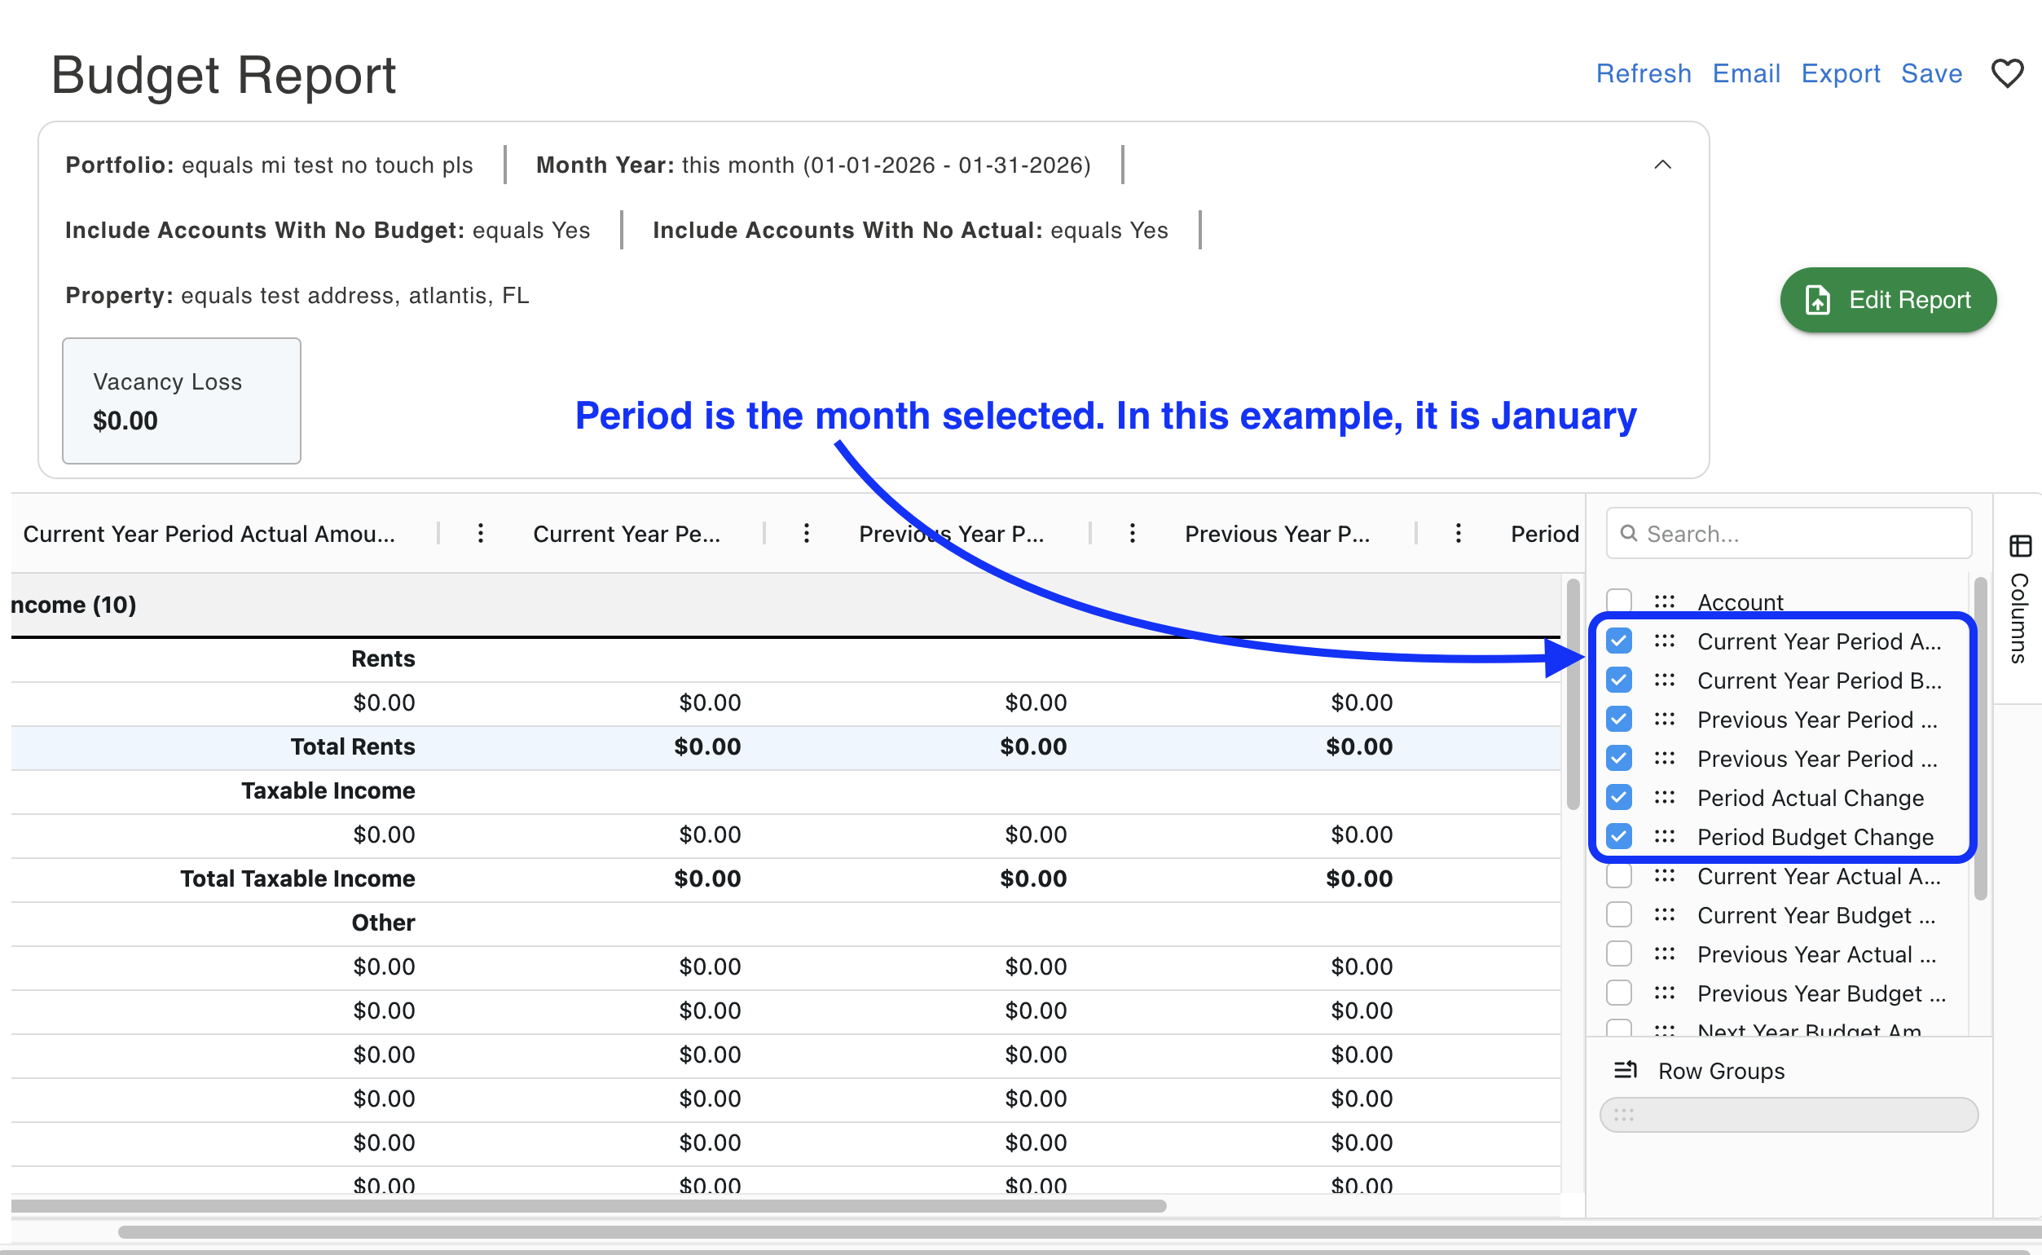Click the Columns side panel icon
The image size is (2042, 1255).
pos(2020,546)
